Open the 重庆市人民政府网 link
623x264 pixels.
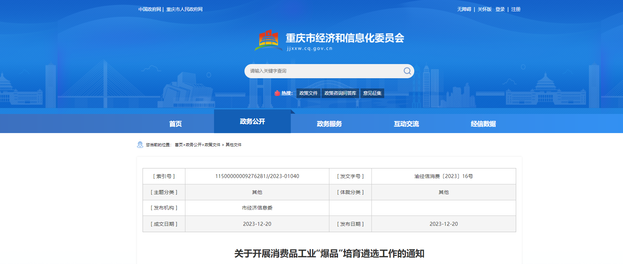184,9
